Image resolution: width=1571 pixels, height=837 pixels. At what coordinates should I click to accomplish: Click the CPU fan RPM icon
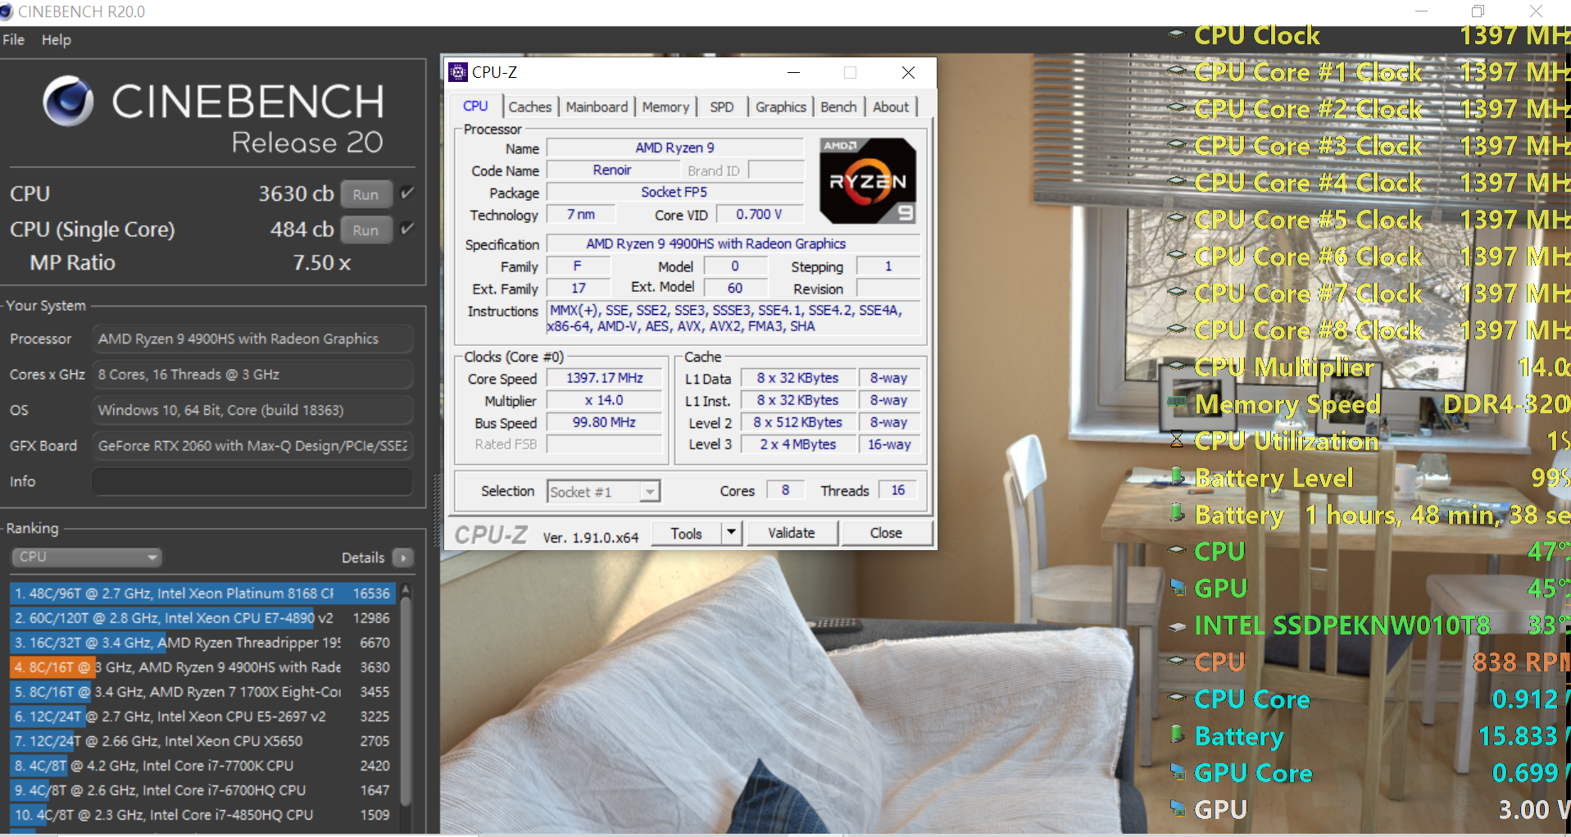(x=1177, y=662)
